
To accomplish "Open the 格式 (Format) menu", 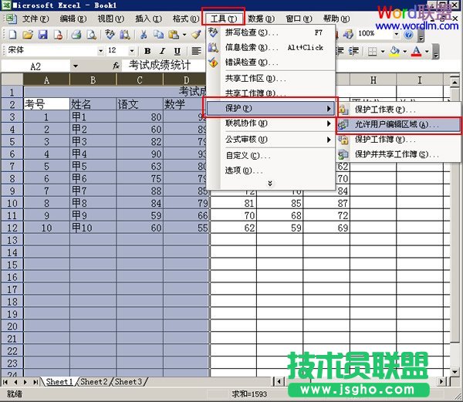I will 186,19.
